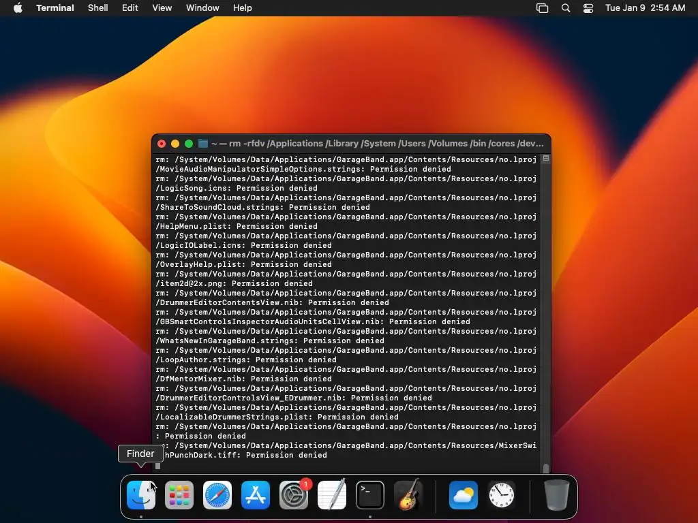Click the Terminal cursor block

157,466
